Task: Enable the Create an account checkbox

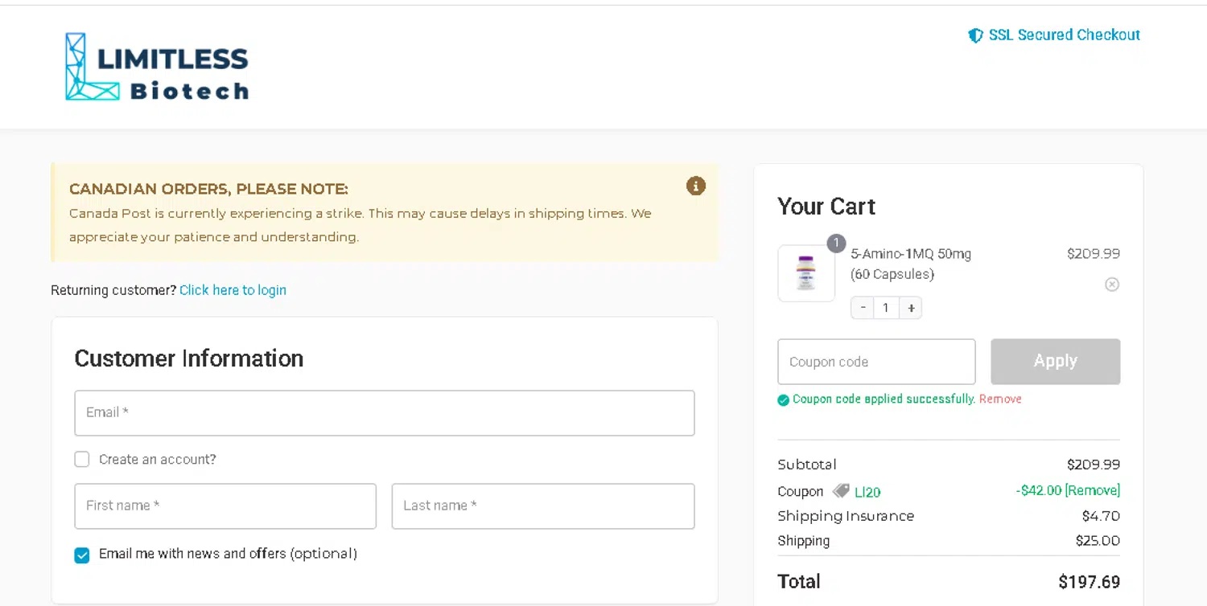Action: tap(82, 459)
